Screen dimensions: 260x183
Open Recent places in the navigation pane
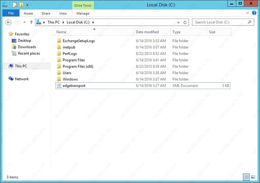(29, 53)
